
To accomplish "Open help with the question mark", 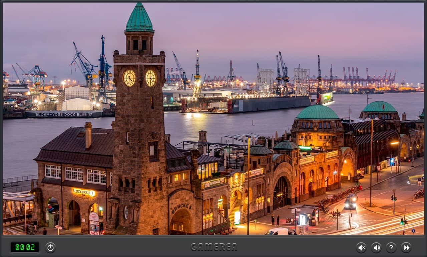I will coord(391,247).
